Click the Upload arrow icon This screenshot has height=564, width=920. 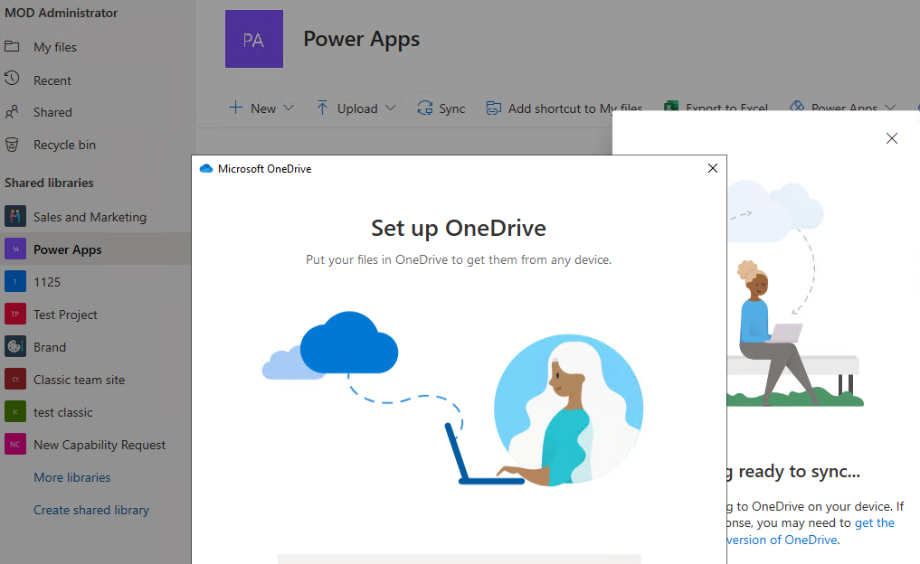tap(322, 108)
